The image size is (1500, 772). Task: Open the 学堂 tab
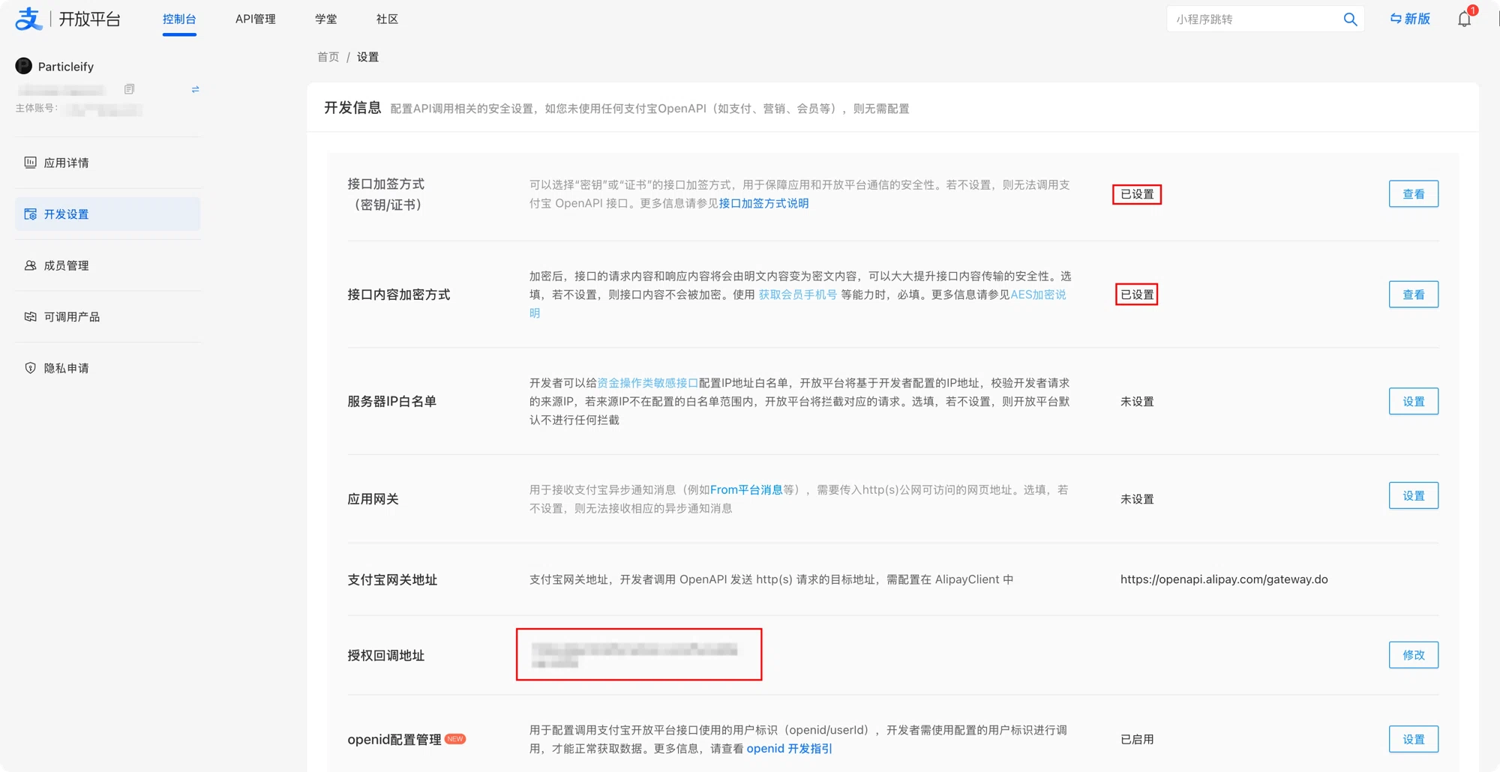point(326,19)
